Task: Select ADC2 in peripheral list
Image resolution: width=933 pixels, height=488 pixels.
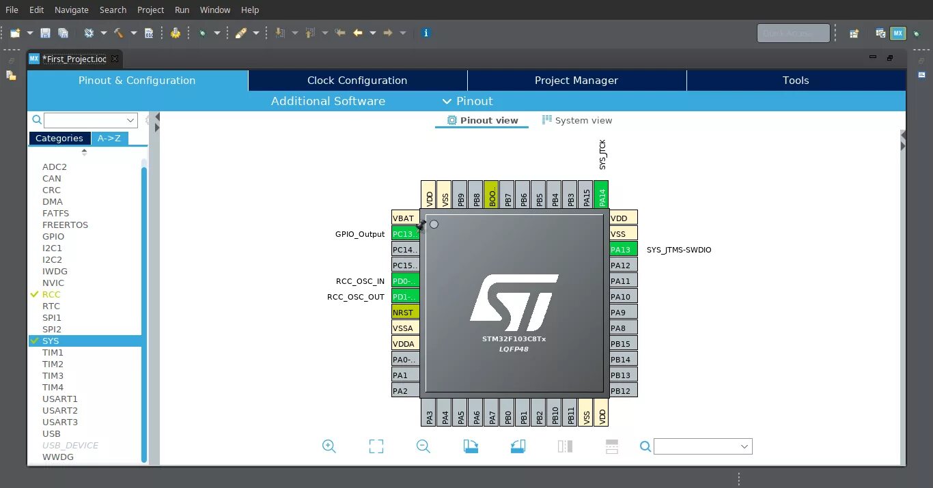Action: pos(55,167)
